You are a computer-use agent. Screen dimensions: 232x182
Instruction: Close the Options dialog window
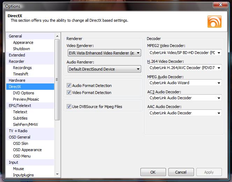(x=220, y=5)
